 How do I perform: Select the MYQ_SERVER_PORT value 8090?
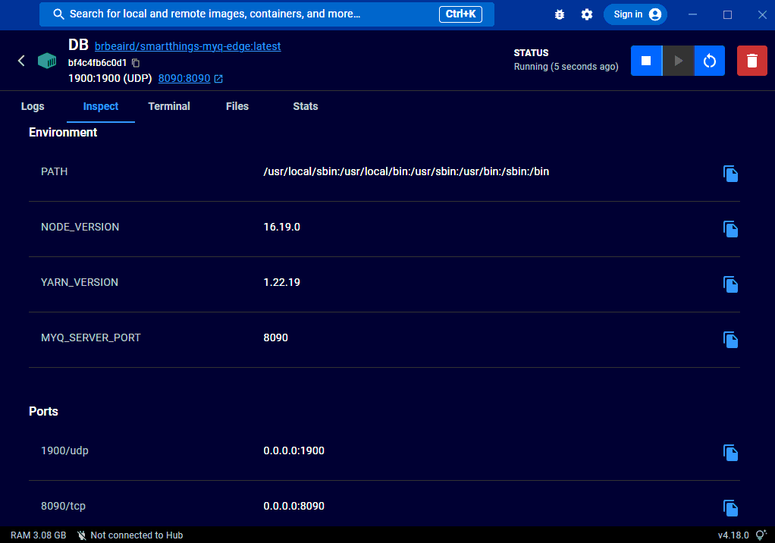click(x=275, y=337)
